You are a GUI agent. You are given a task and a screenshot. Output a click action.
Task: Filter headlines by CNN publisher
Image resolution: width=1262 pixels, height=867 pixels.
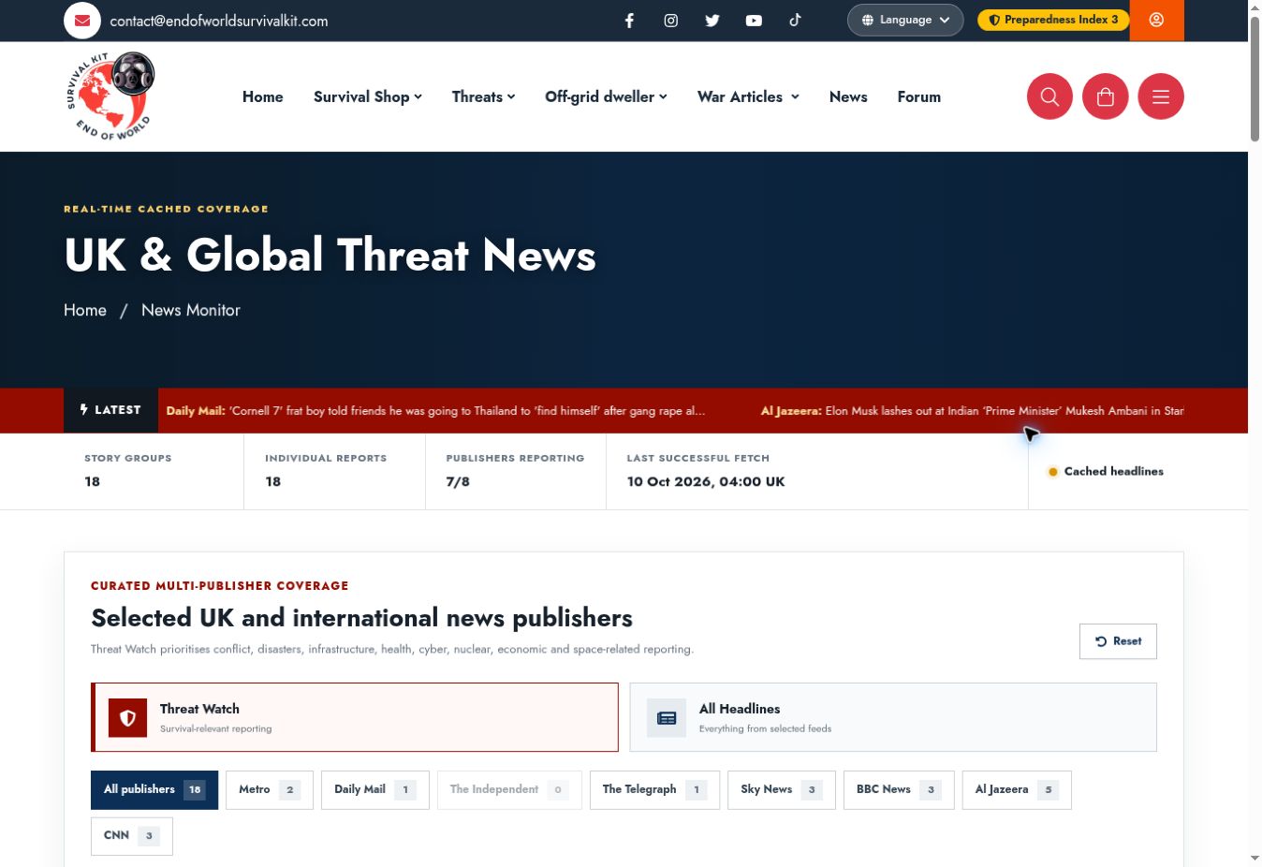pyautogui.click(x=132, y=836)
